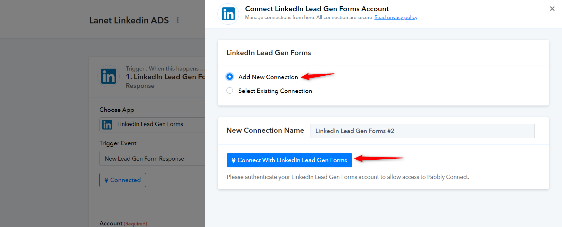The image size is (562, 227).
Task: Select Existing Connection radio option
Action: (230, 91)
